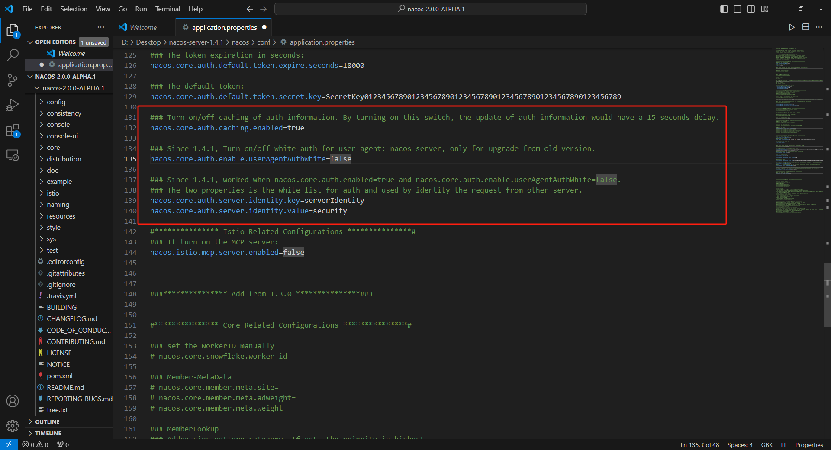
Task: Open the Manage settings gear
Action: pos(13,426)
